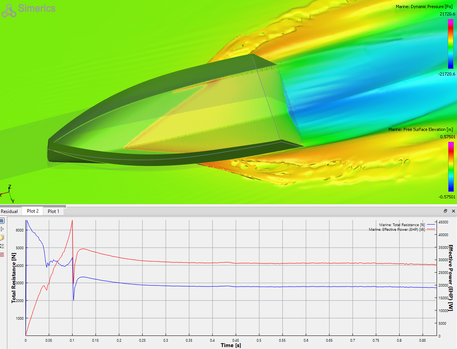The height and width of the screenshot is (349, 457).
Task: Click the float/restore plot panel button
Action: [445, 211]
